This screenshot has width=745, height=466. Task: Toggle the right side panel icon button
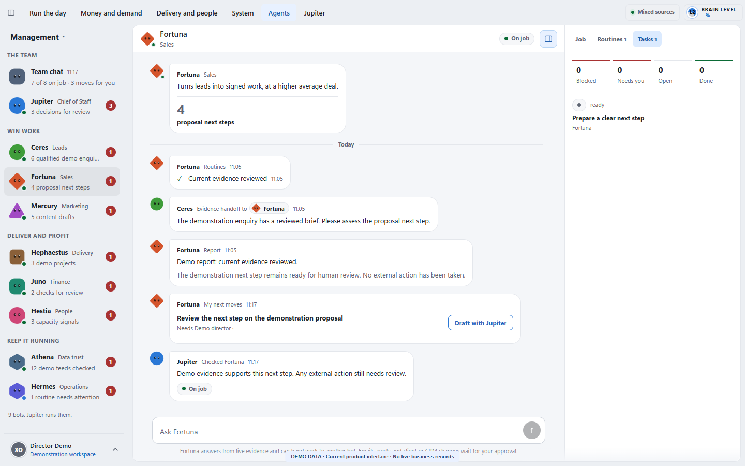548,39
